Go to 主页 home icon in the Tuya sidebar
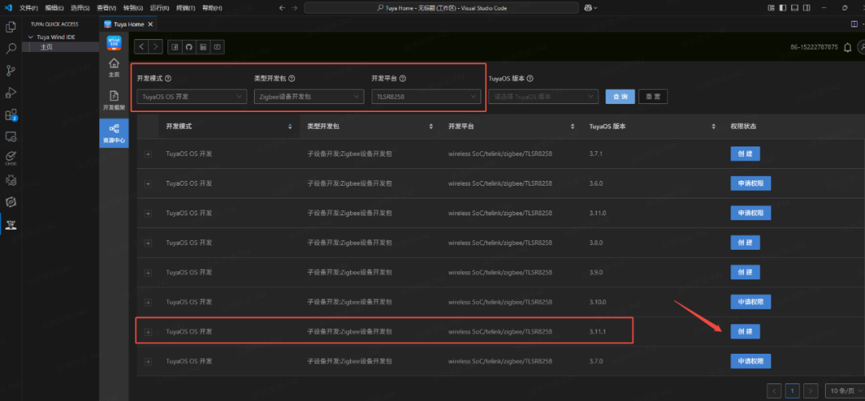Viewport: 865px width, 401px height. (115, 66)
